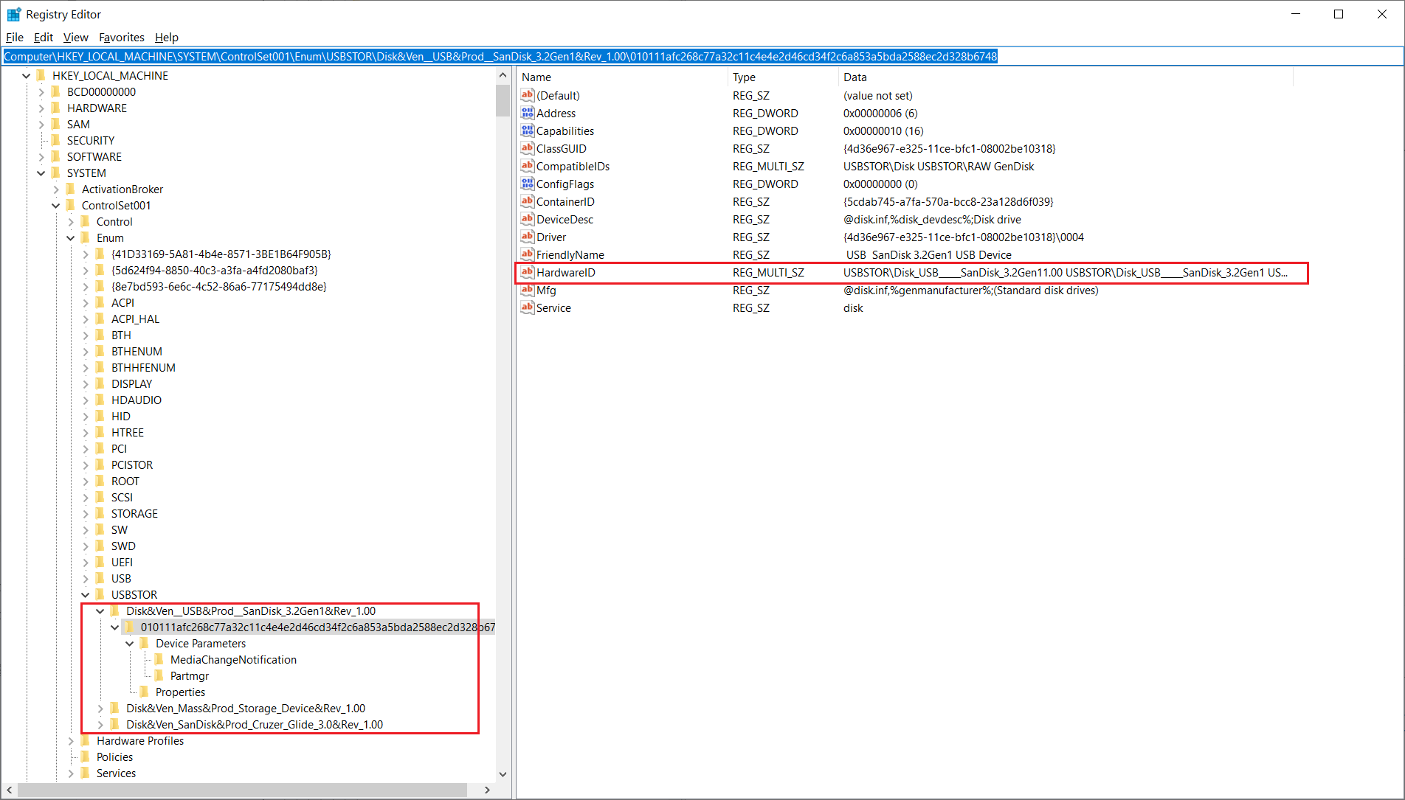
Task: Click the SYSTEM key folder icon
Action: click(x=56, y=173)
